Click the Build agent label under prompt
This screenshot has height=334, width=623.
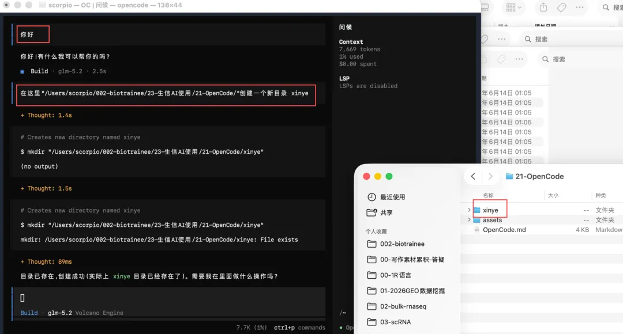(29, 313)
